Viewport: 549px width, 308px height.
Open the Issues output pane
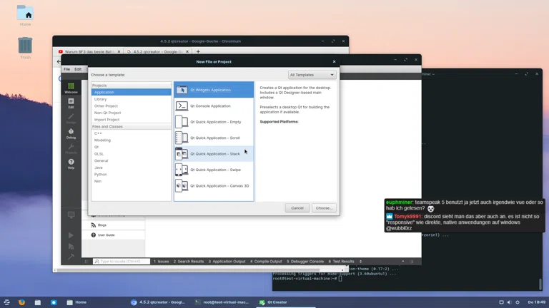click(x=161, y=262)
